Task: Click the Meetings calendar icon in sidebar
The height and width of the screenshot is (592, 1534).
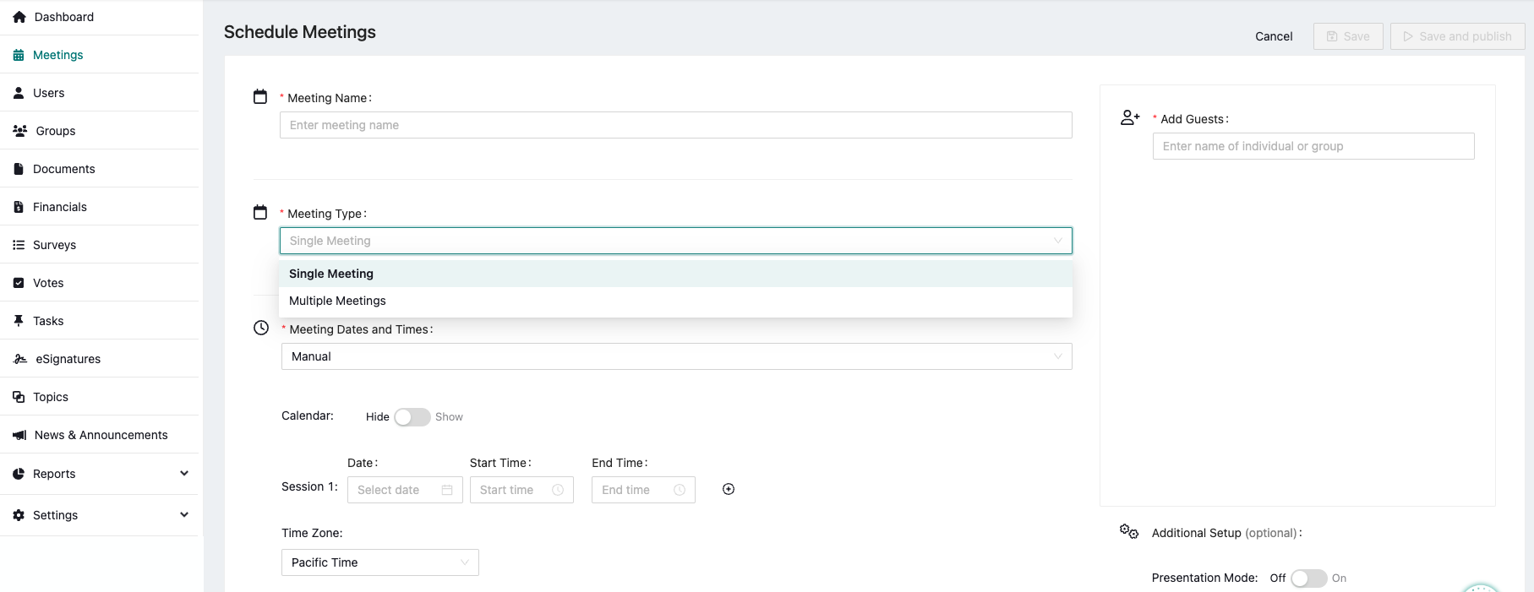Action: pos(19,55)
